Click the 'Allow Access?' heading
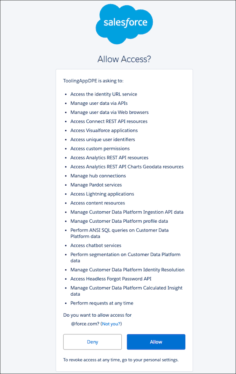Screen dimensions: 236x374 (x=124, y=59)
